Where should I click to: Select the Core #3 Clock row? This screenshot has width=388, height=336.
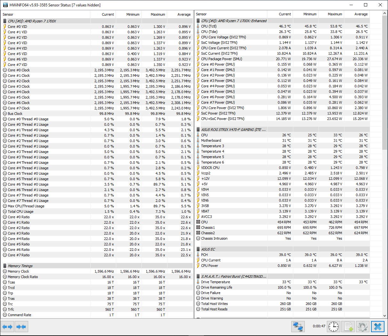(97, 86)
